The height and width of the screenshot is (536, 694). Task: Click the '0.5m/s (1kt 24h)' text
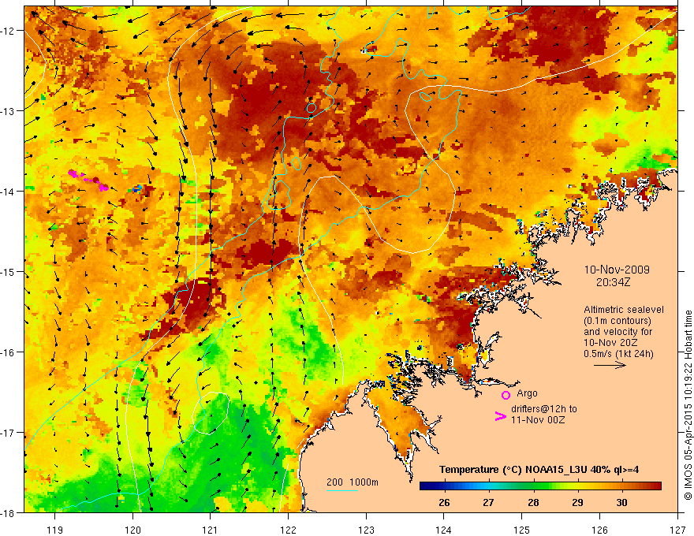point(618,354)
